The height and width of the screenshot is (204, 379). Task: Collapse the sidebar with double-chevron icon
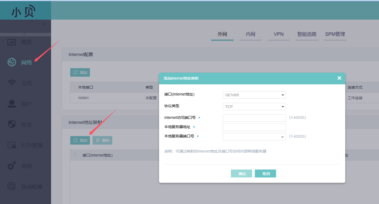[44, 24]
